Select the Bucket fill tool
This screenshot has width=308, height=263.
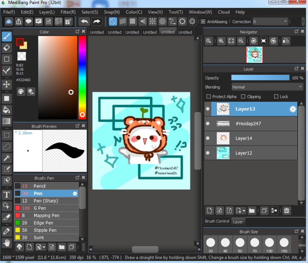click(x=7, y=110)
